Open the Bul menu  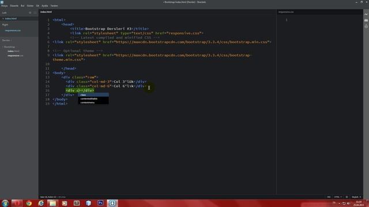22,6
